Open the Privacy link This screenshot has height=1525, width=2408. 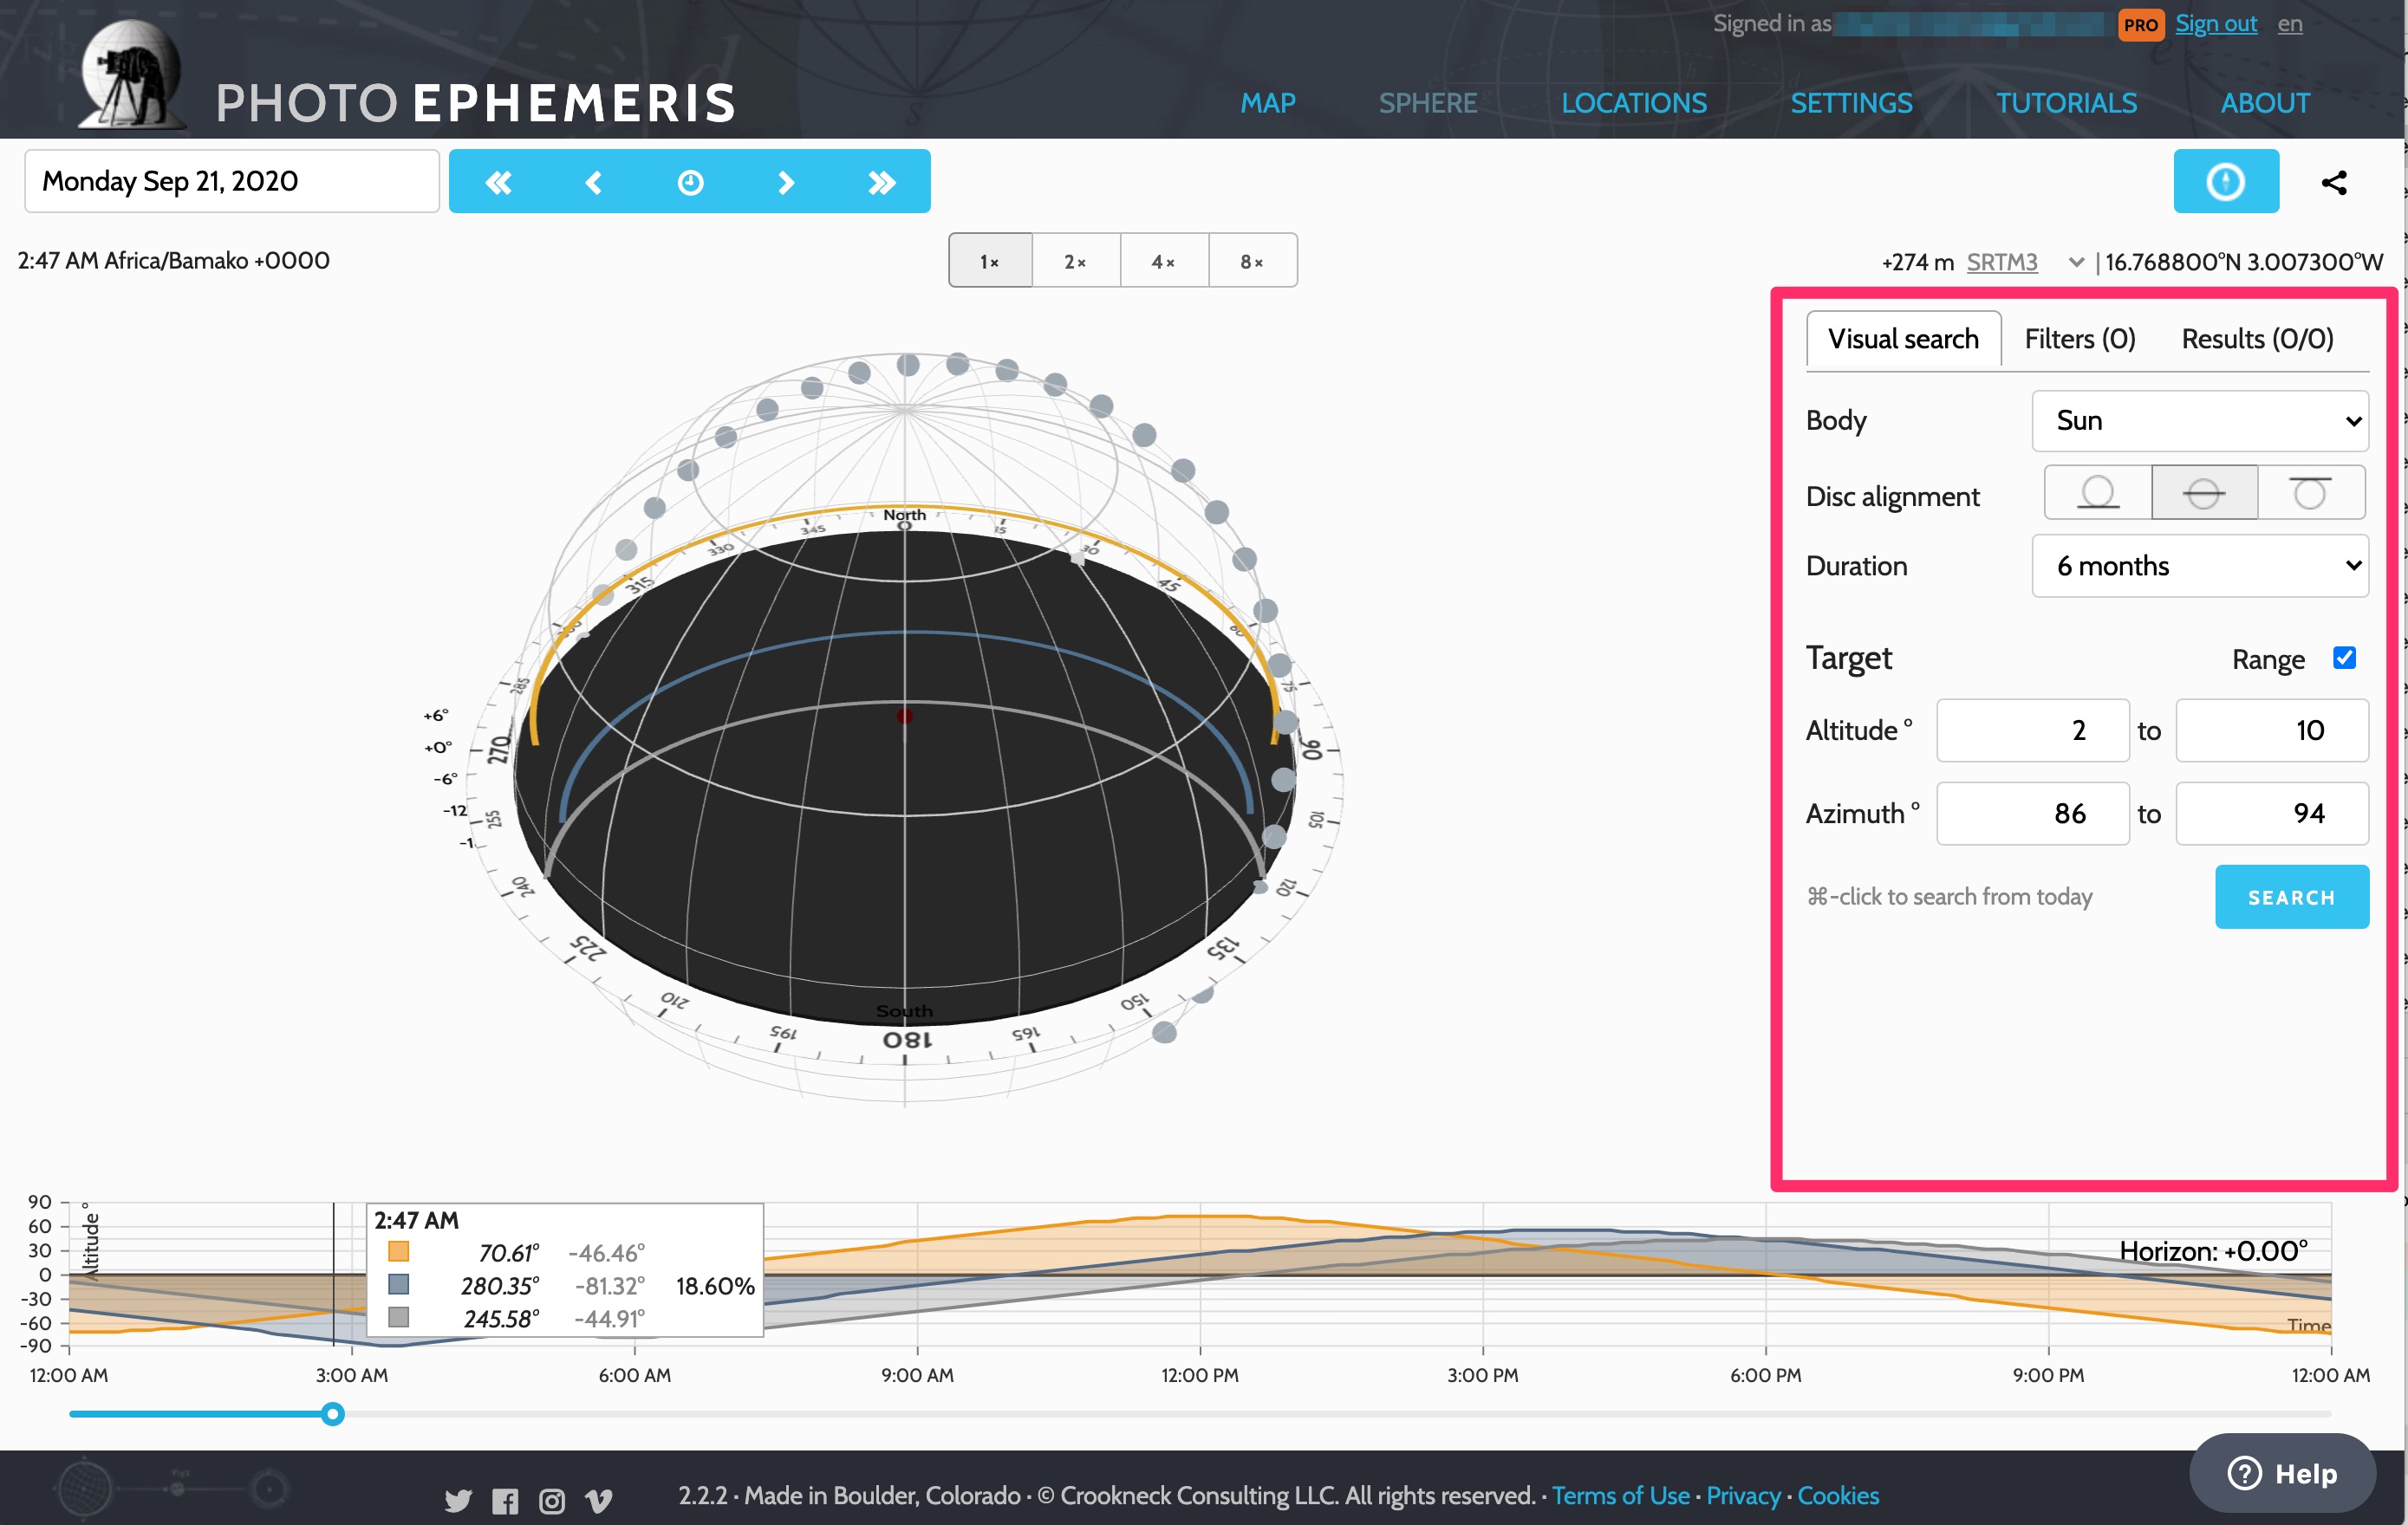click(1743, 1495)
